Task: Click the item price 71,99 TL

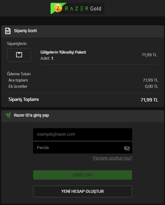Action: pos(149,55)
